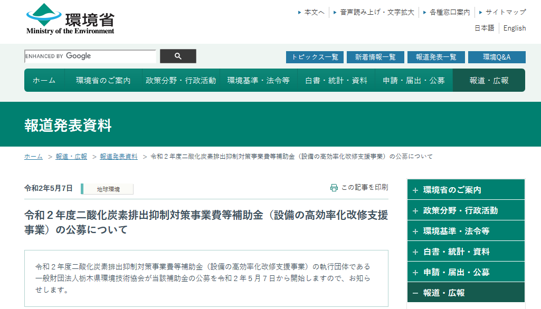Click the search magnifier button

pyautogui.click(x=178, y=56)
